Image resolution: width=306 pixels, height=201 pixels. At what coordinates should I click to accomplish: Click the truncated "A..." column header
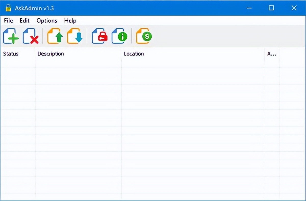click(x=271, y=54)
